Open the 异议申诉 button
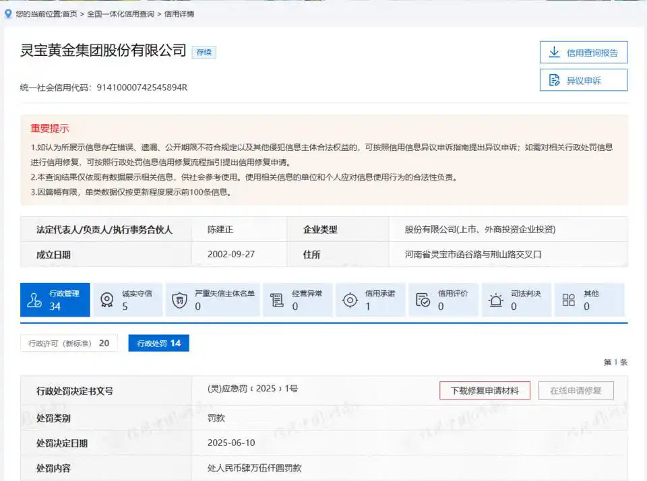647x481 pixels. tap(584, 80)
